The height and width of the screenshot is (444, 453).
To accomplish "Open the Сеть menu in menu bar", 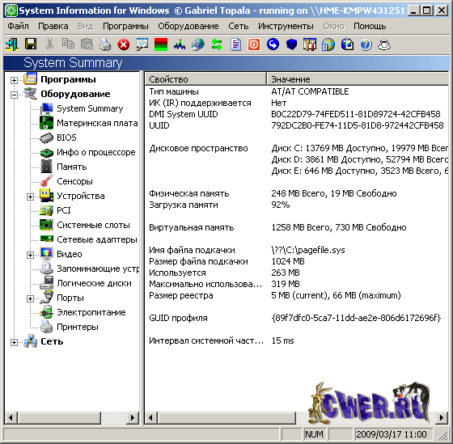I will (x=239, y=27).
